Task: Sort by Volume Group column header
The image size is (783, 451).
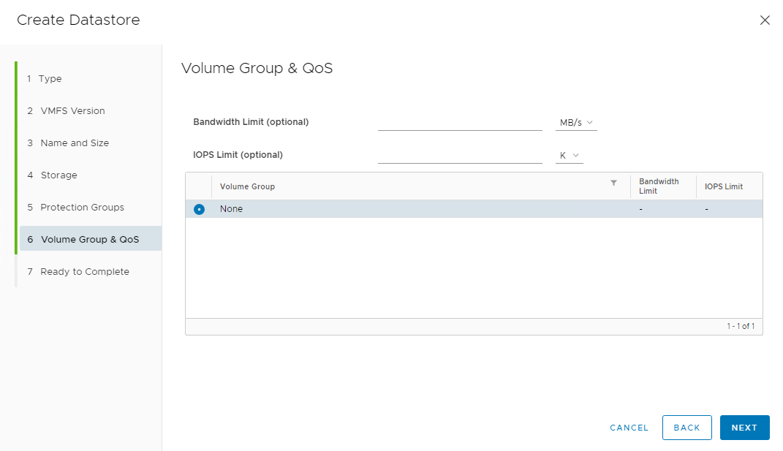Action: [248, 187]
